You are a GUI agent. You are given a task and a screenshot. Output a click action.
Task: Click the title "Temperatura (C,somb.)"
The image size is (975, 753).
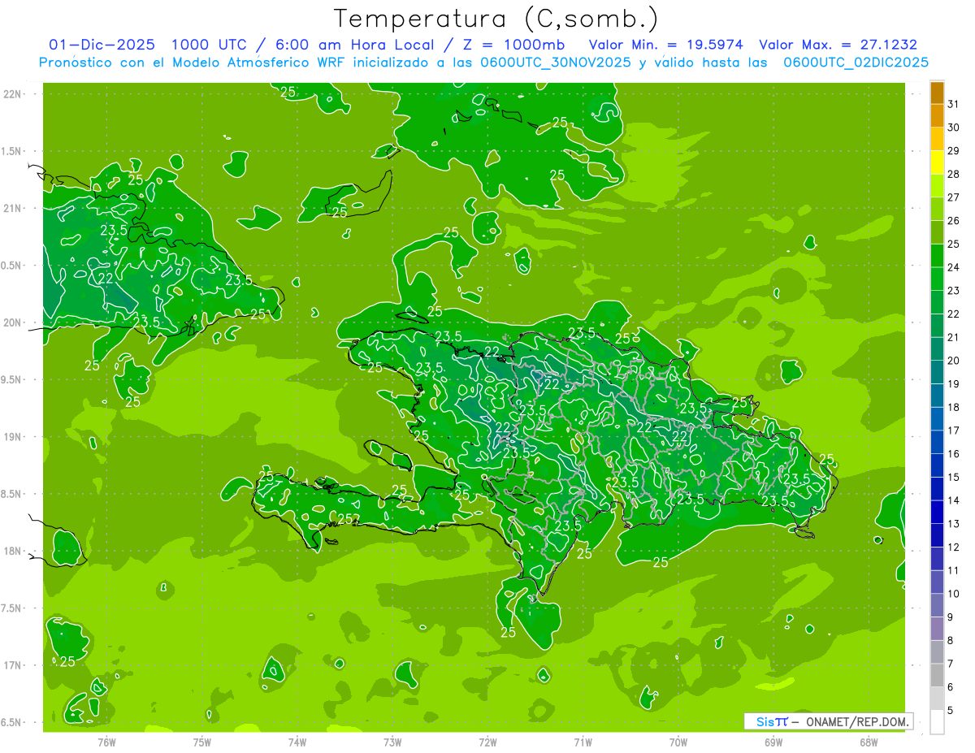click(x=496, y=19)
